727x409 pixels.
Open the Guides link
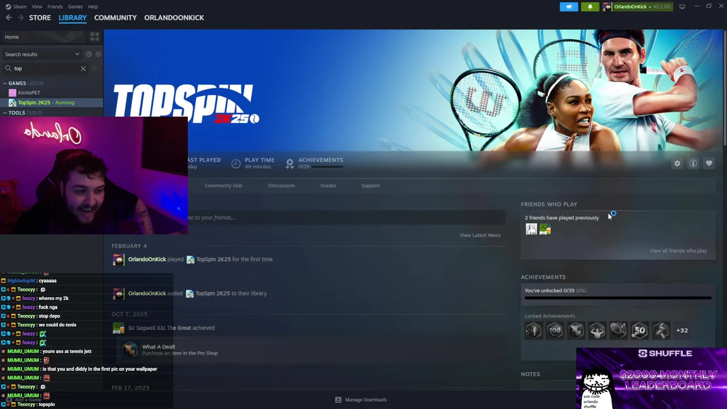click(x=328, y=185)
